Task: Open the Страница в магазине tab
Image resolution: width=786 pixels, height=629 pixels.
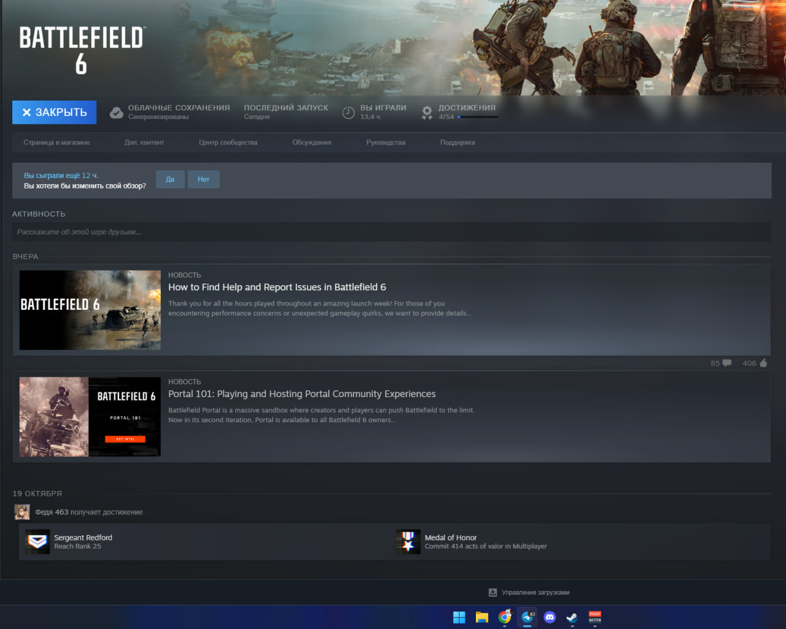Action: pyautogui.click(x=56, y=142)
